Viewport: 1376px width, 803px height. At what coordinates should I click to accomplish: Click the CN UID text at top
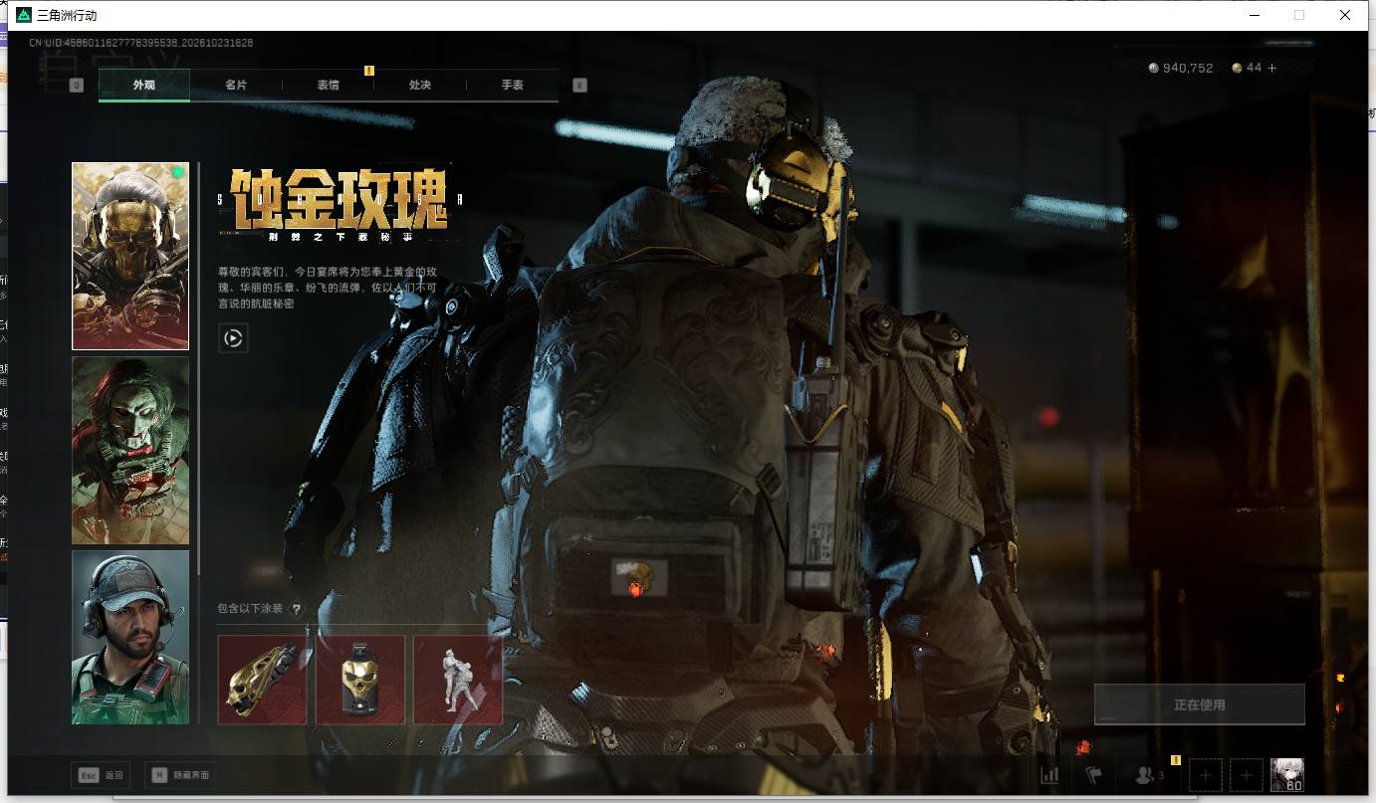[140, 43]
